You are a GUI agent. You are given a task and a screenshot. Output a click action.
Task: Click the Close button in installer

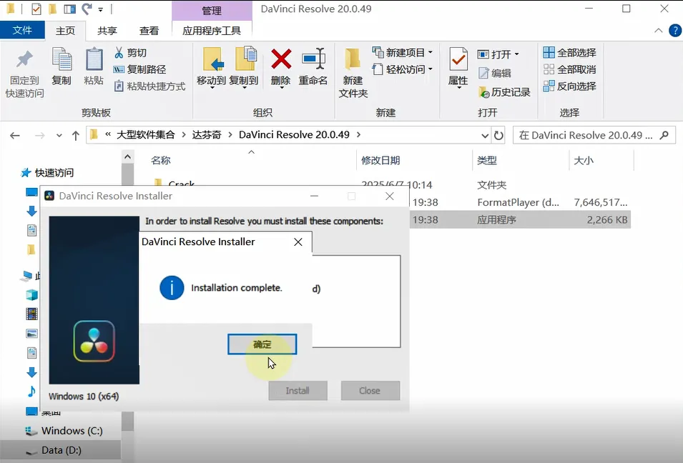pos(370,390)
